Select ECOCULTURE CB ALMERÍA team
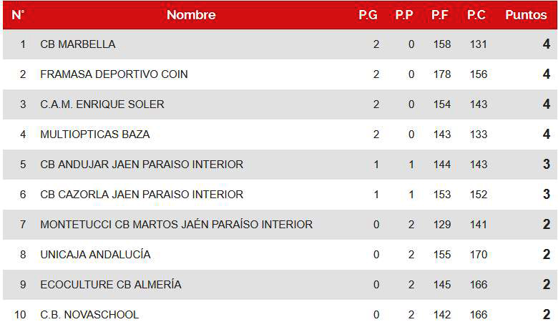This screenshot has width=558, height=327. tap(111, 285)
